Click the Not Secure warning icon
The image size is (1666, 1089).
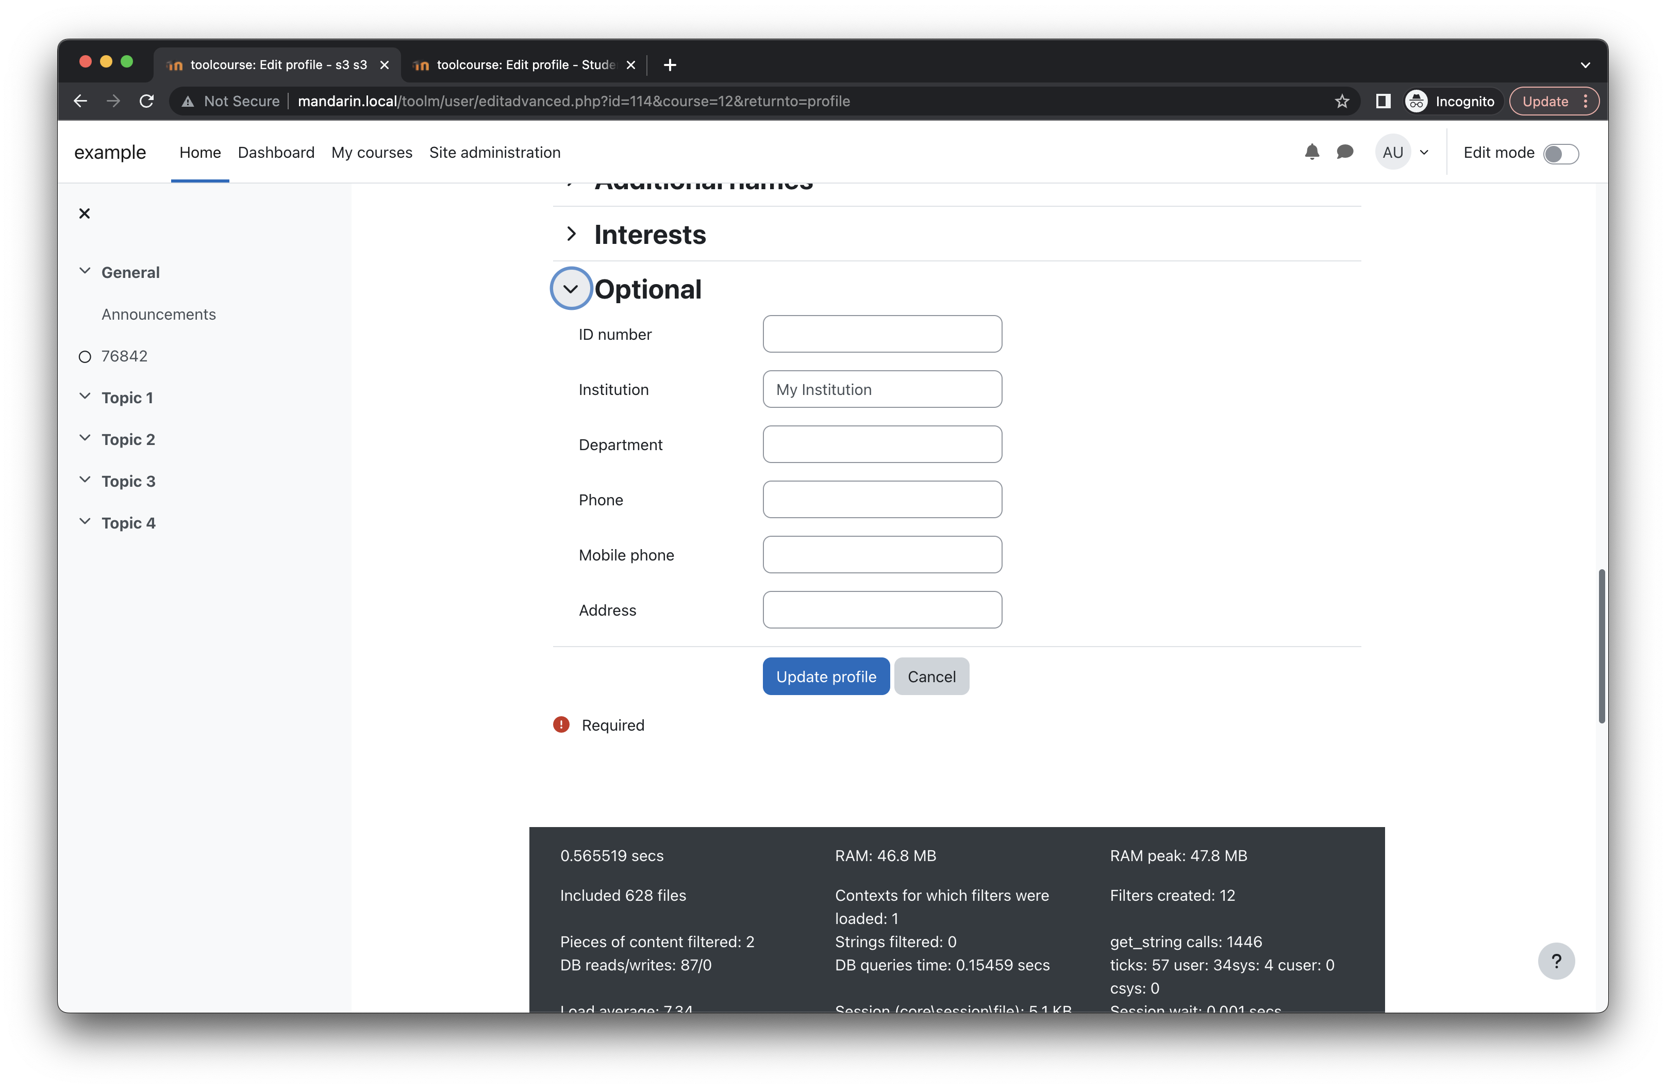(188, 102)
